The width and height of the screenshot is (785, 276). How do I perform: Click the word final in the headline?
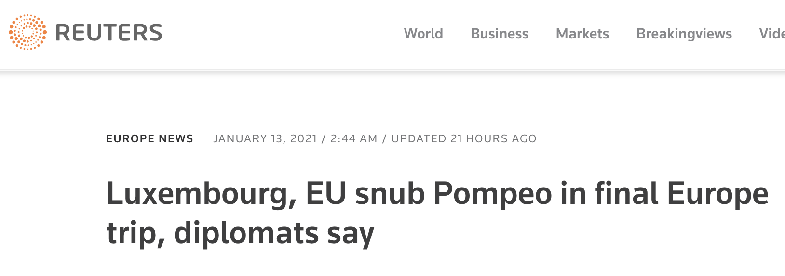[x=626, y=194]
